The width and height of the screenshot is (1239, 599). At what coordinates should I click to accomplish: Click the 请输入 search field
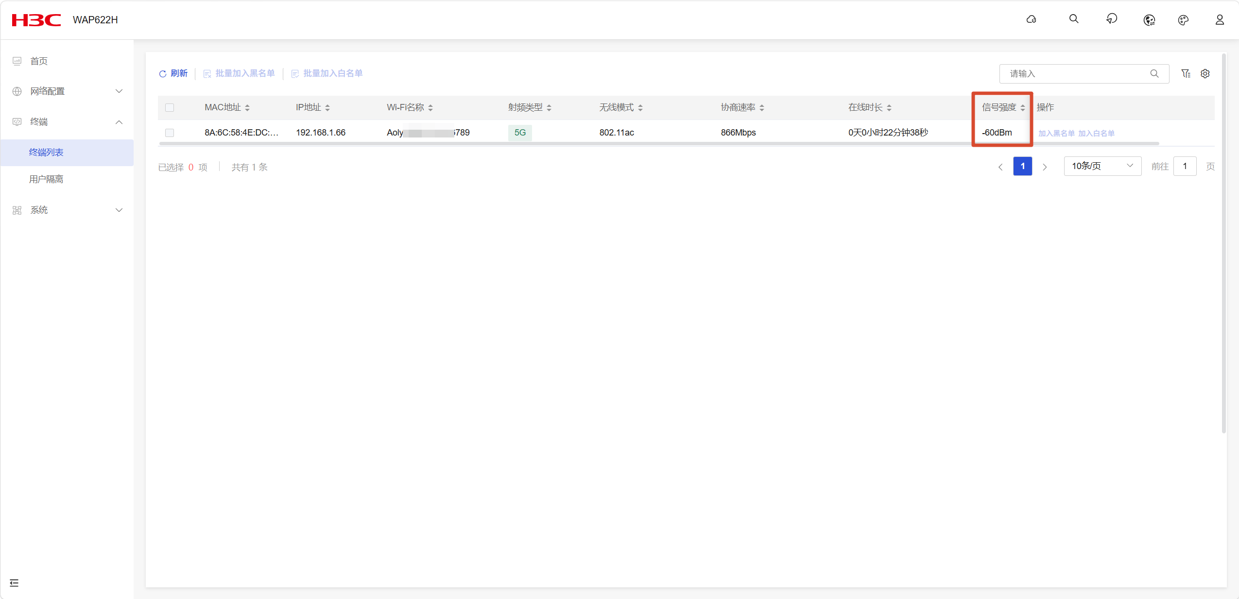[1084, 73]
